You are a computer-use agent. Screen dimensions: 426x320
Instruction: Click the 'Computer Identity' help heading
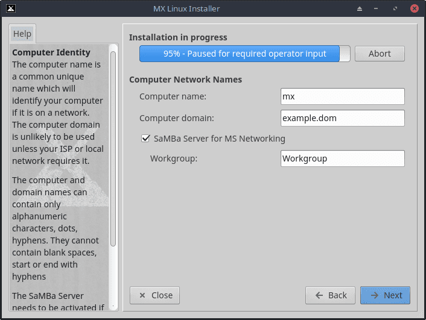(x=51, y=52)
